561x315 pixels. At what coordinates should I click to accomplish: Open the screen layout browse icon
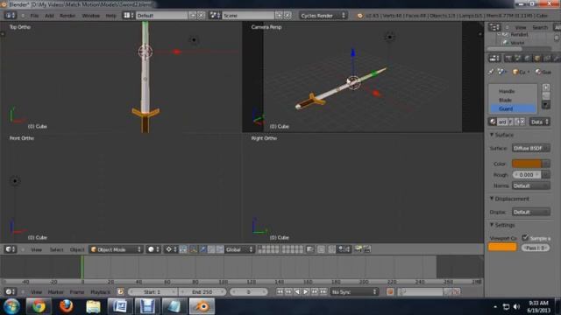tap(128, 16)
